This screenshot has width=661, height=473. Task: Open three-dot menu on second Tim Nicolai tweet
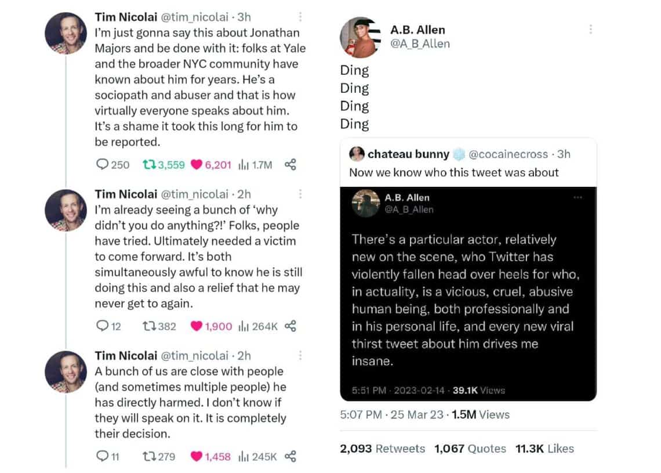click(x=300, y=194)
